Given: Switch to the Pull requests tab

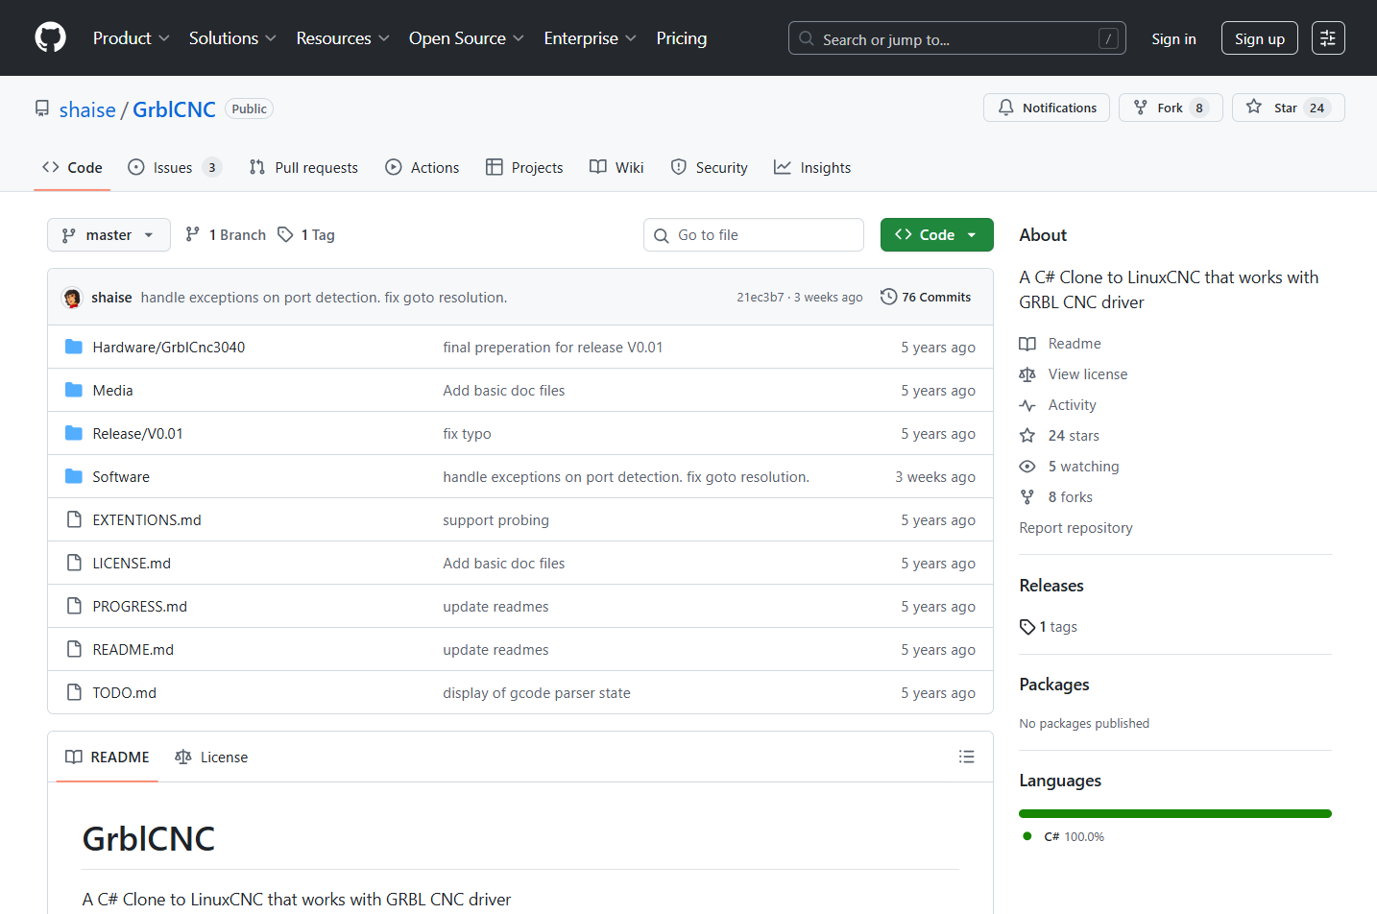Looking at the screenshot, I should click(x=303, y=167).
